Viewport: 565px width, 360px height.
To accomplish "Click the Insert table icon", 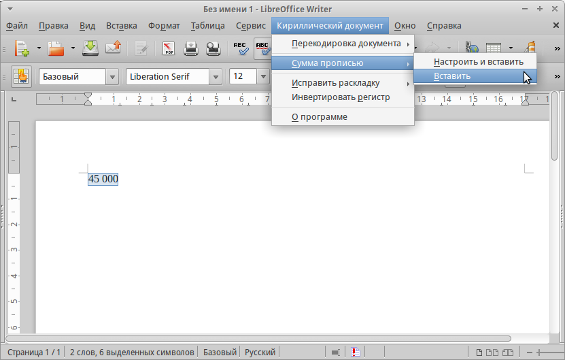I will click(x=494, y=48).
